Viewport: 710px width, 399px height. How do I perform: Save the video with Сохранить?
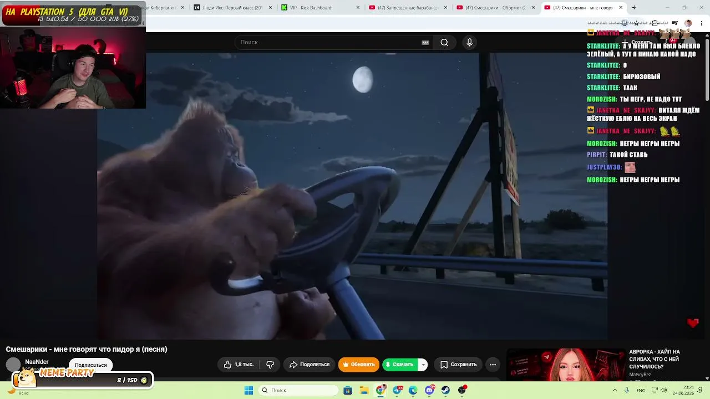[x=458, y=365]
